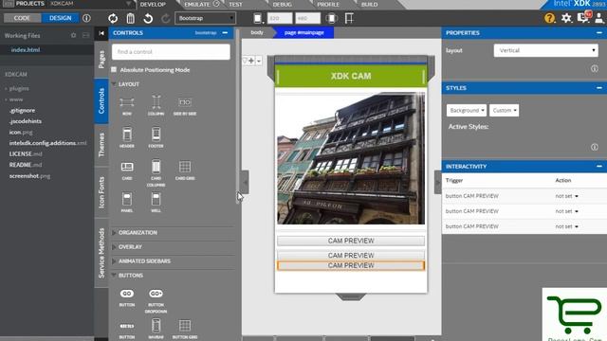Click the undo arrow icon
Viewport: 607px width, 341px height.
[x=148, y=18]
